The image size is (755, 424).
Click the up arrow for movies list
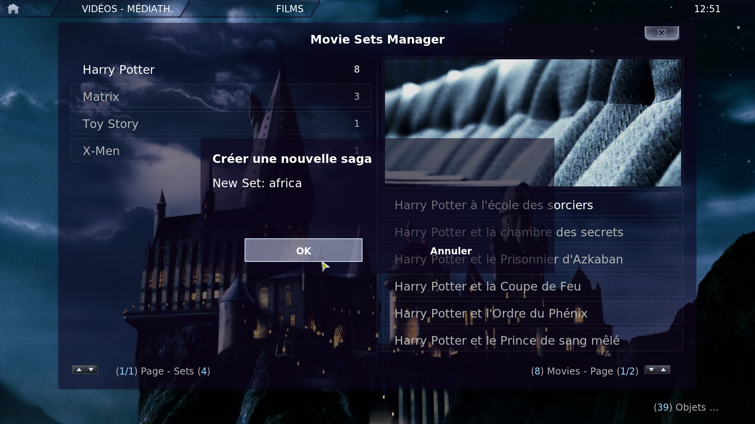pyautogui.click(x=664, y=369)
